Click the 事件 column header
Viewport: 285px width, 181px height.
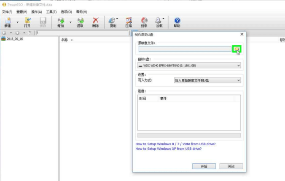pyautogui.click(x=163, y=98)
